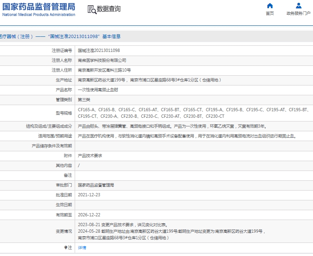The width and height of the screenshot is (313, 256).
Task: Select registration number 国械注准20213011098 value
Action: [x=99, y=50]
